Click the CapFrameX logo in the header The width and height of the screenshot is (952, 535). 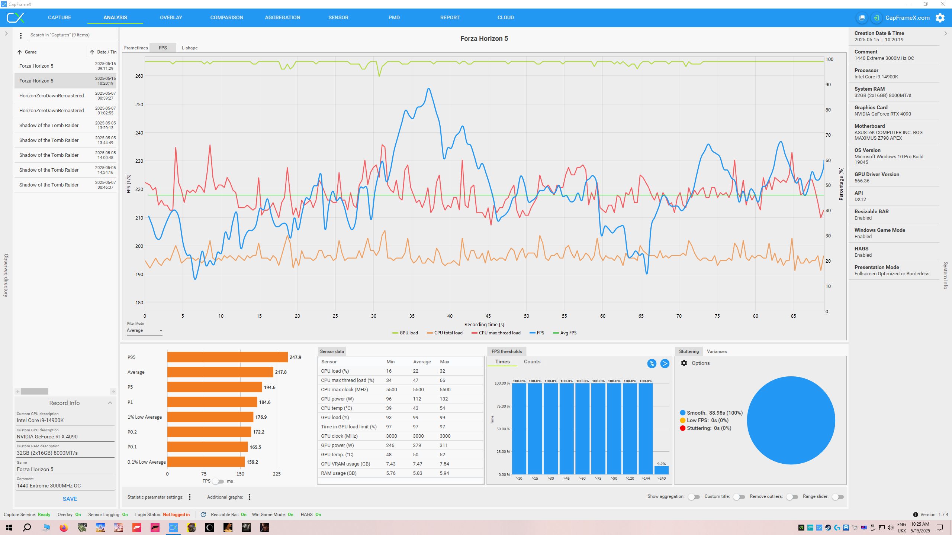pyautogui.click(x=16, y=17)
